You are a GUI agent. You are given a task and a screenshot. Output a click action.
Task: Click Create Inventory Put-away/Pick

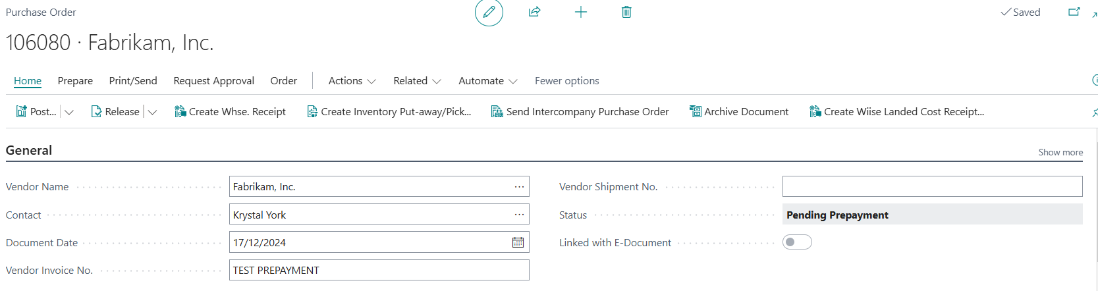pyautogui.click(x=389, y=112)
